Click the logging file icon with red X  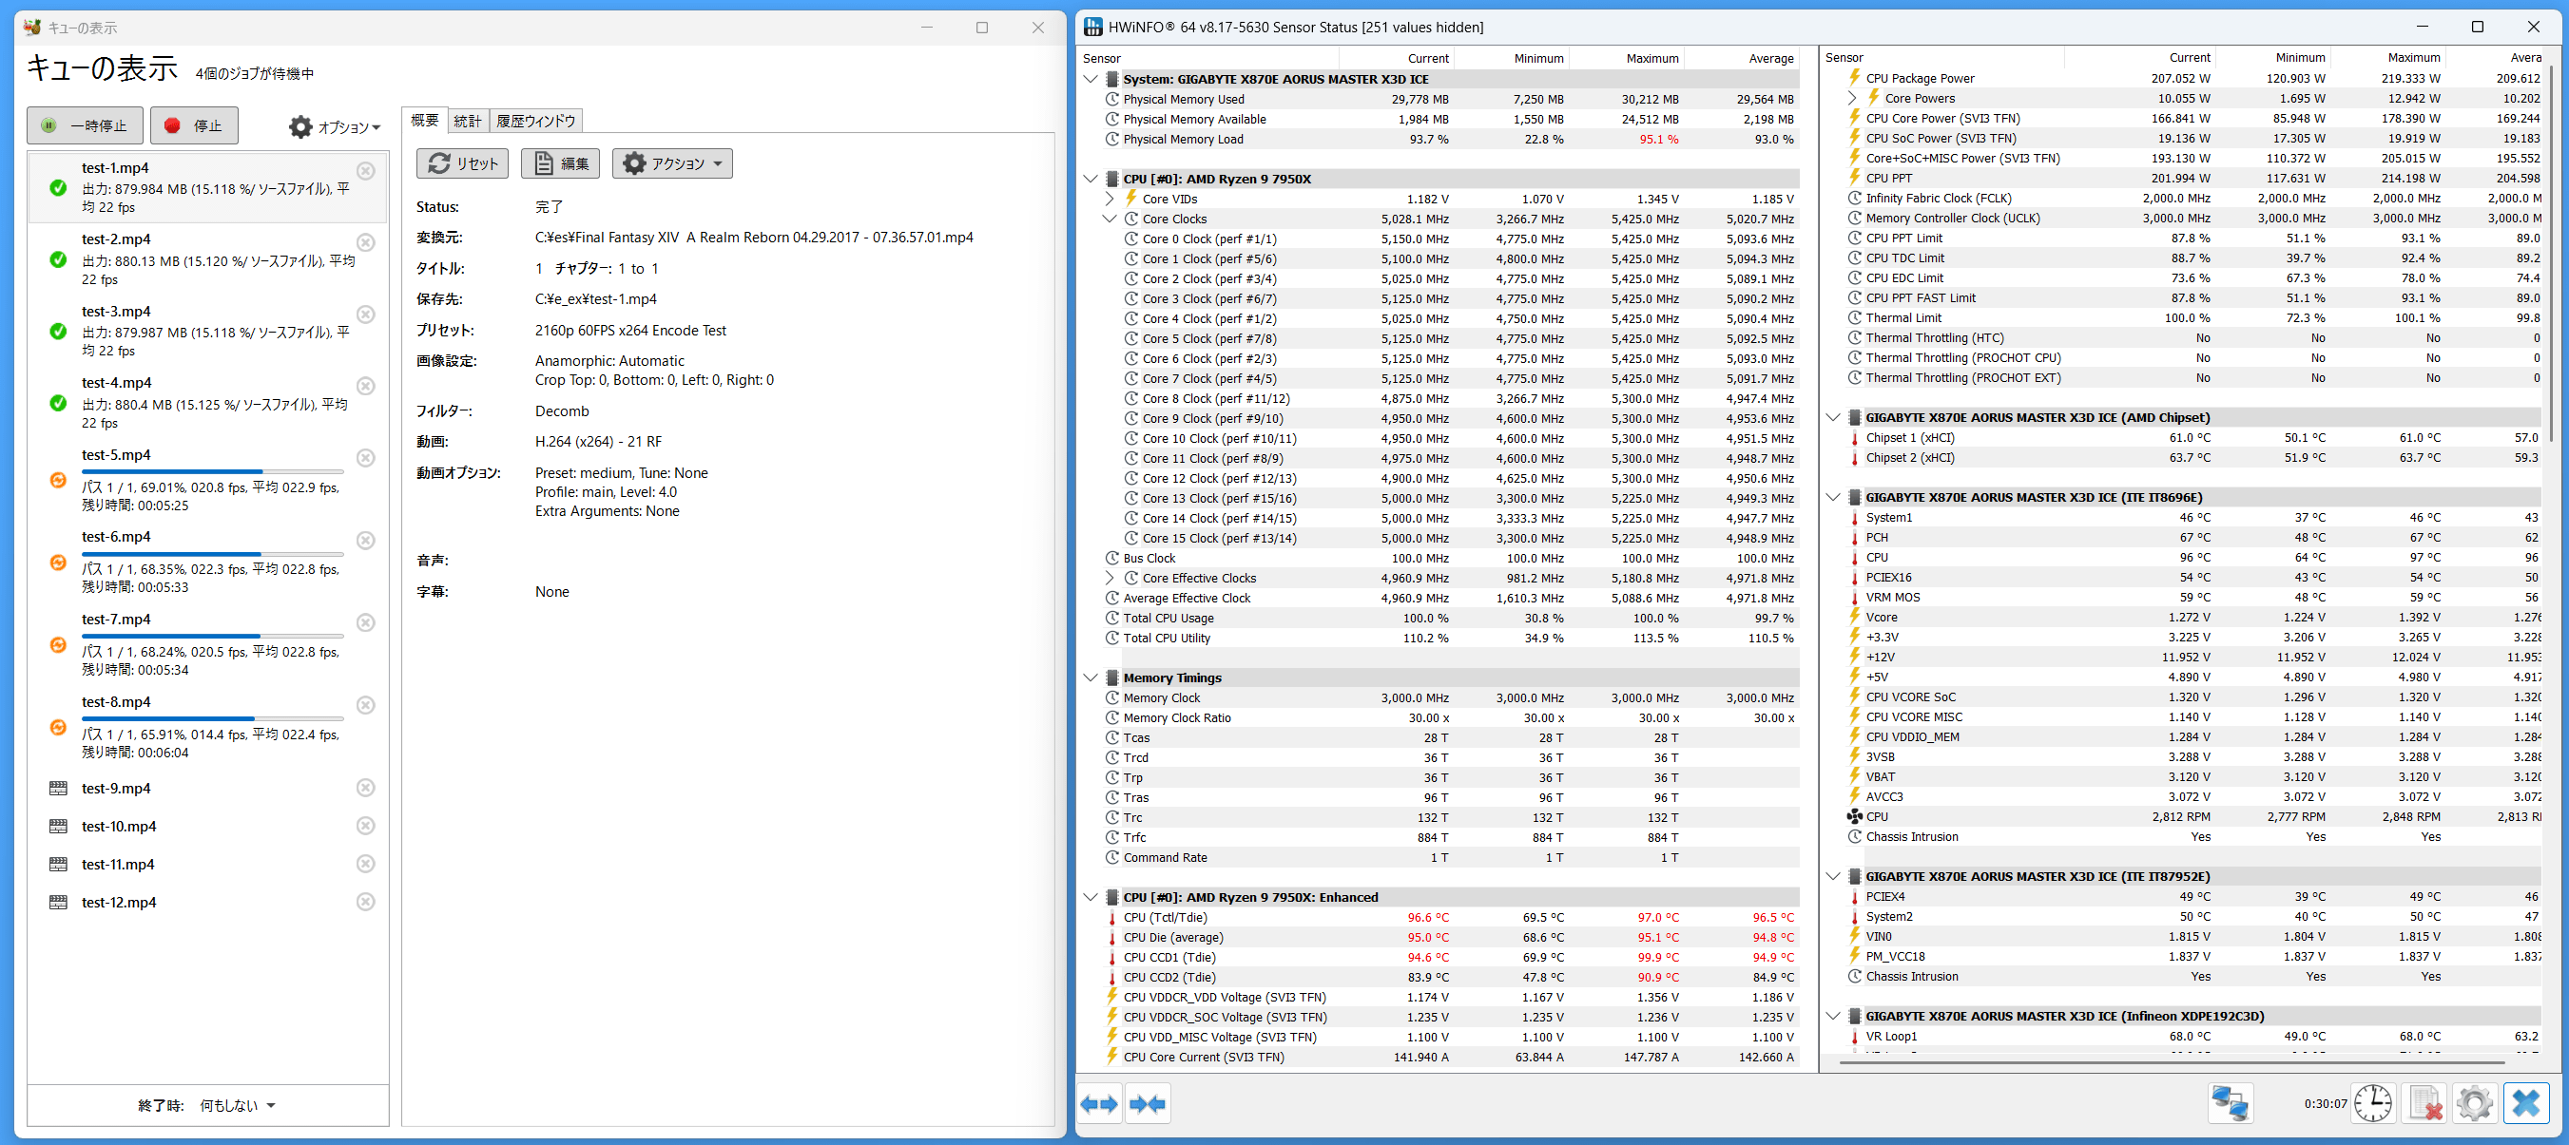coord(2424,1104)
